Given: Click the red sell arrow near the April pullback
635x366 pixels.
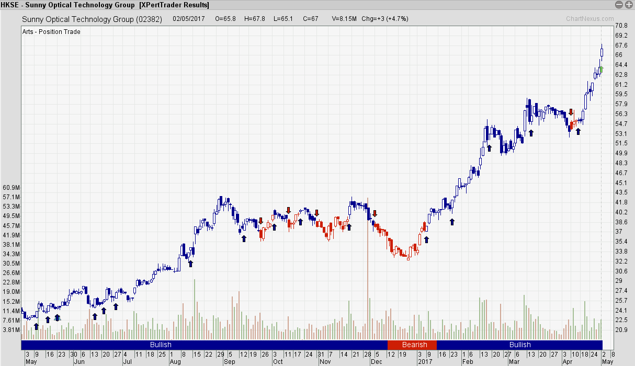Looking at the screenshot, I should tap(571, 112).
